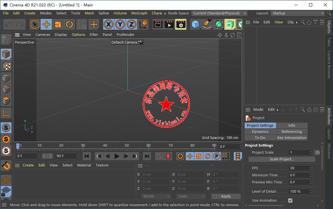Activate the Rotate tool in top toolbar
This screenshot has height=209, width=333.
(x=69, y=24)
